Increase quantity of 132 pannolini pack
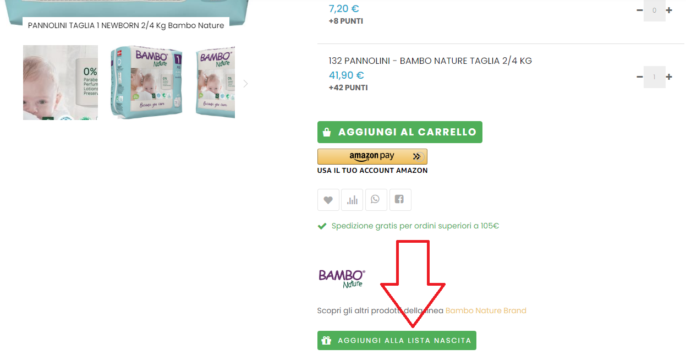 (x=669, y=77)
